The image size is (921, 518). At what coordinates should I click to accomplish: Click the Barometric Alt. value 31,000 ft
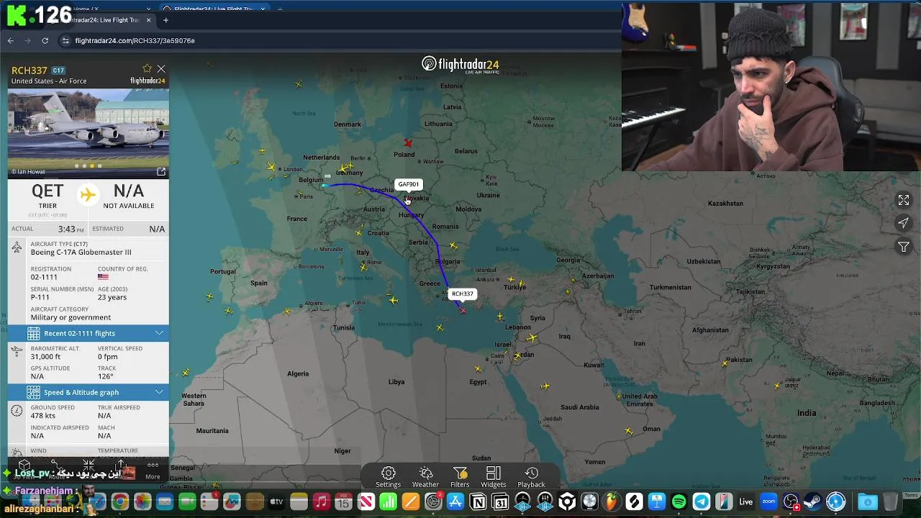tap(45, 357)
